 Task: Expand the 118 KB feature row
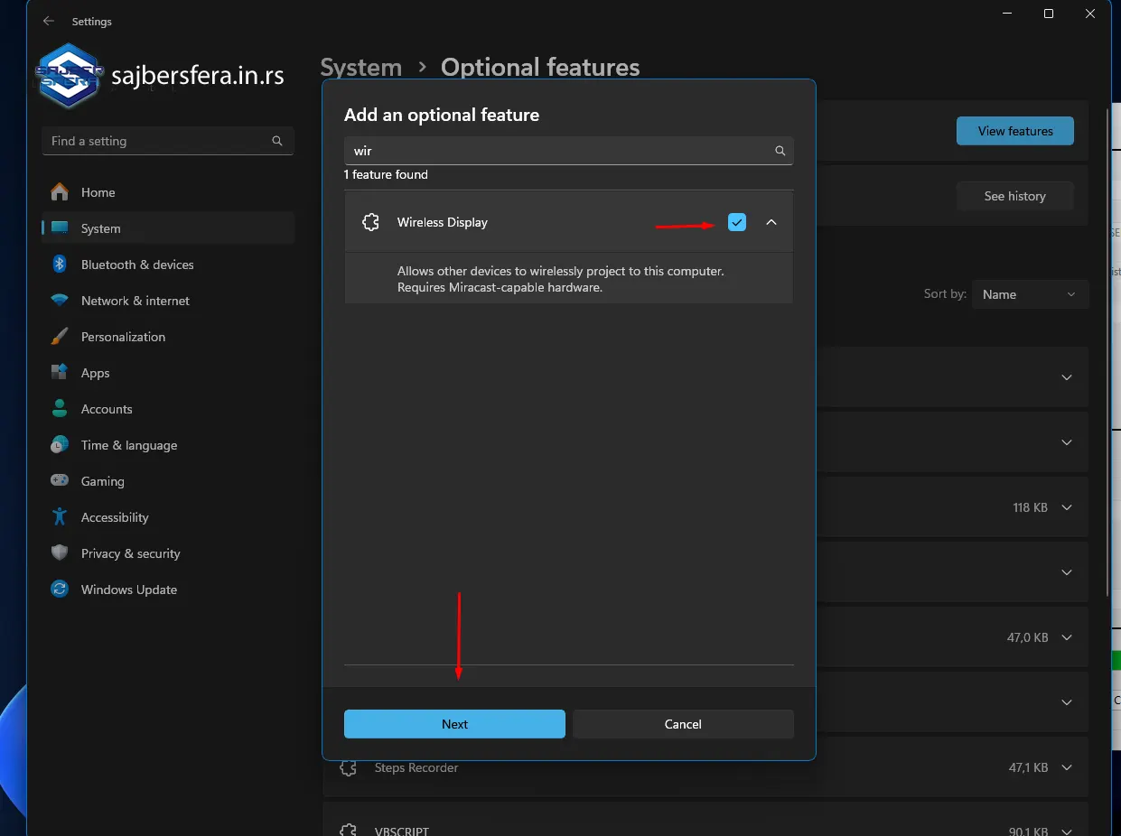[1067, 507]
